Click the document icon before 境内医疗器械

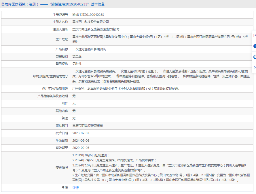(x=3, y=4)
